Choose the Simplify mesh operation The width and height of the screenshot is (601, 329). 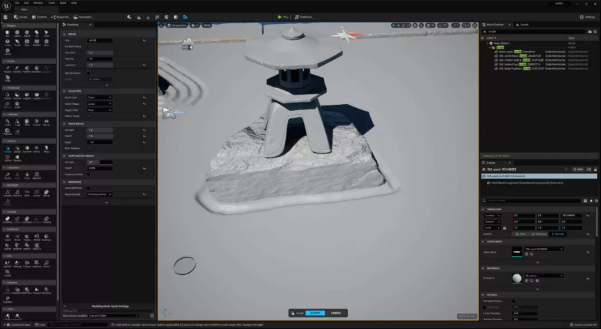(x=7, y=194)
